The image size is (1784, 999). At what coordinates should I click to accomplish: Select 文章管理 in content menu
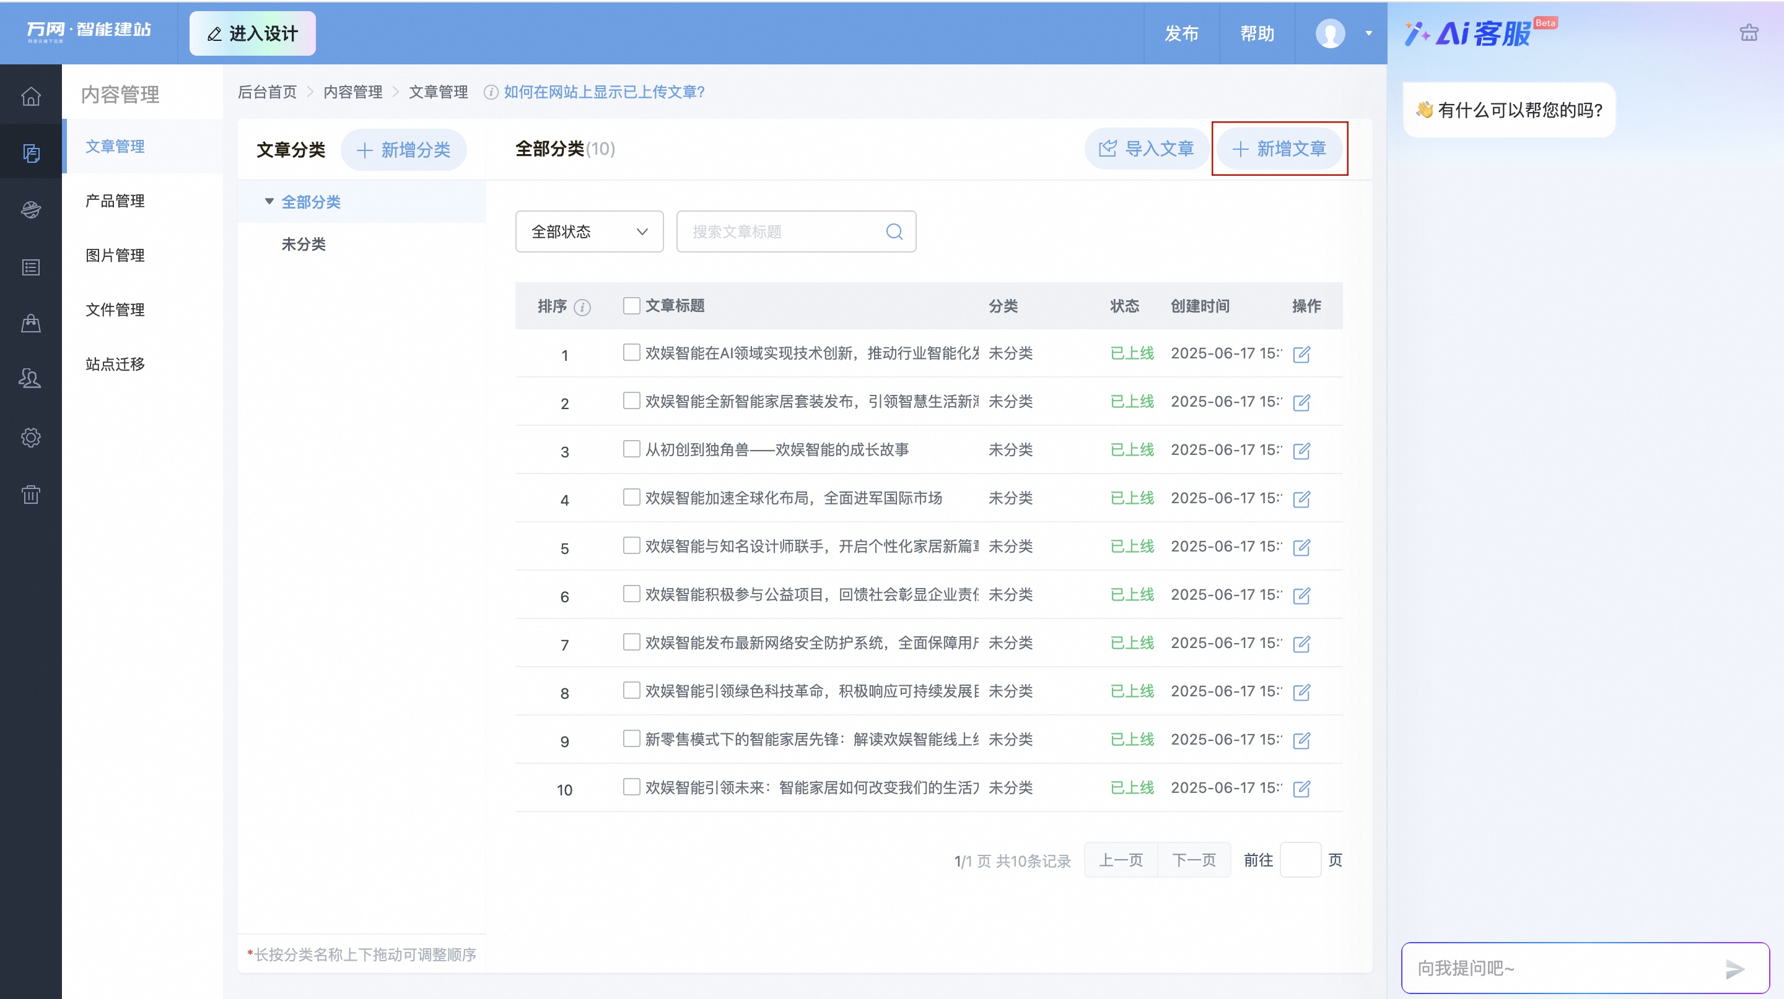tap(115, 146)
